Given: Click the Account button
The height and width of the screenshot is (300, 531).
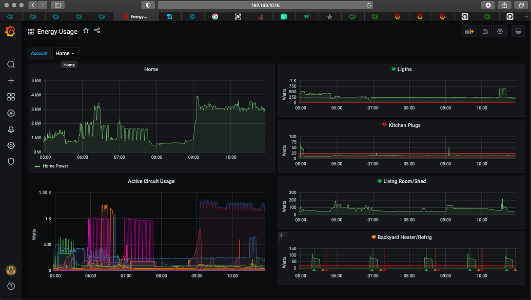Looking at the screenshot, I should click(x=39, y=53).
